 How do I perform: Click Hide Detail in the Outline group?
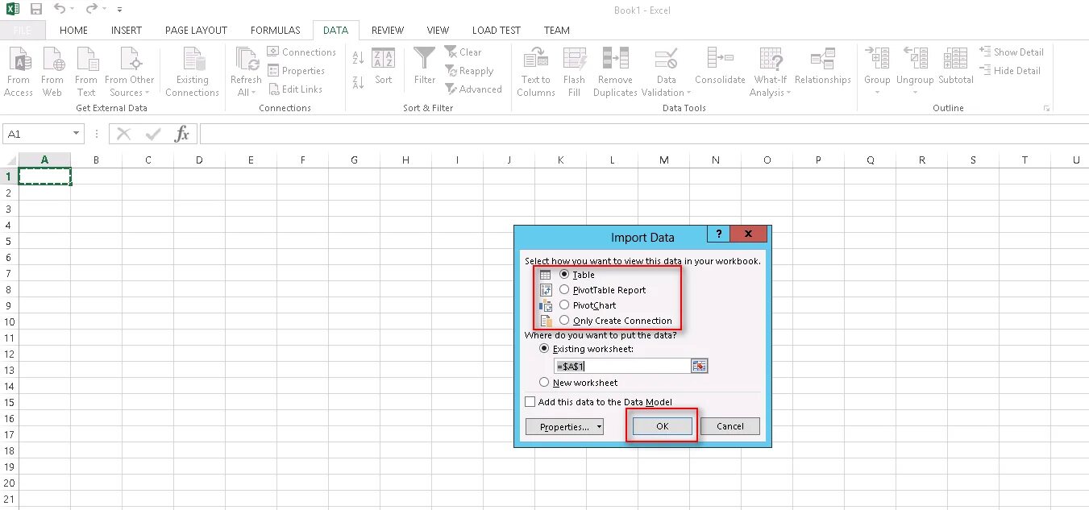coord(1010,71)
